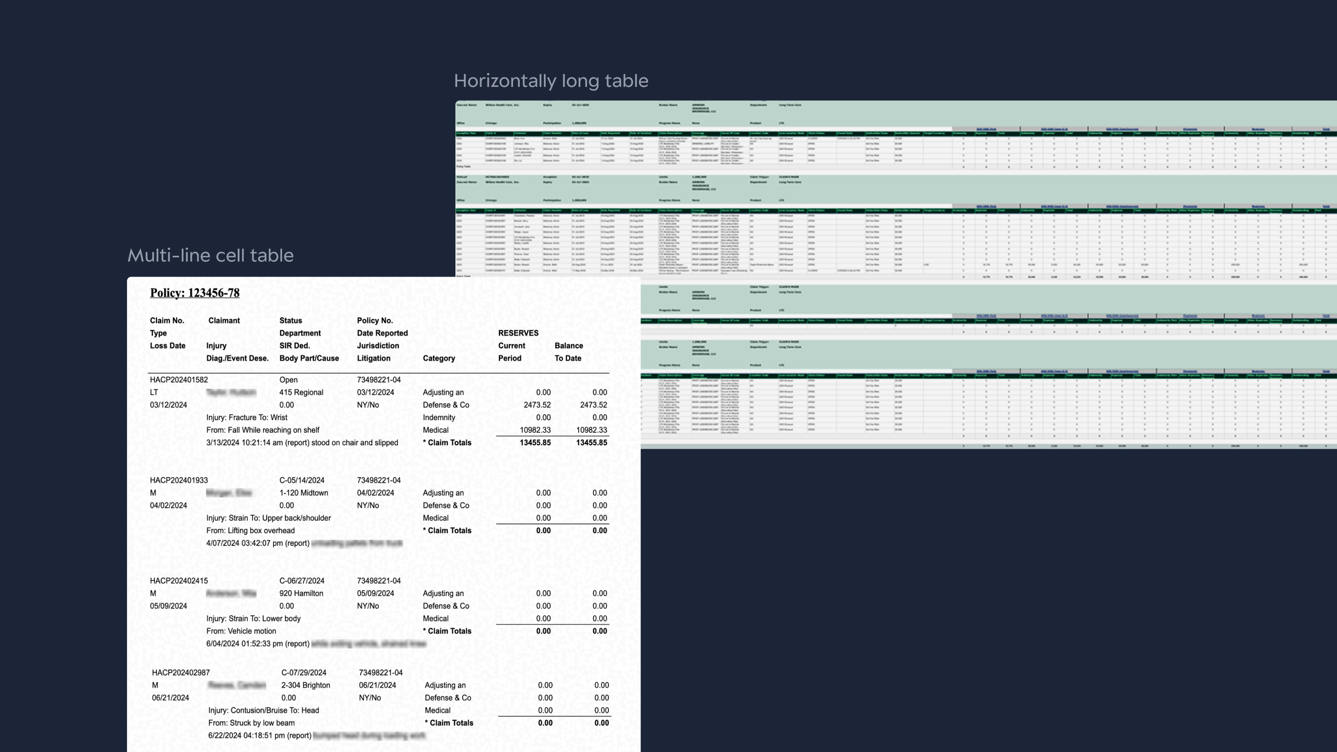Select claim number HACP202401582

coord(178,380)
